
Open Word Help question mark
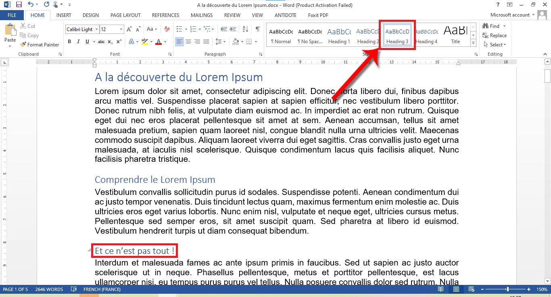pos(498,5)
